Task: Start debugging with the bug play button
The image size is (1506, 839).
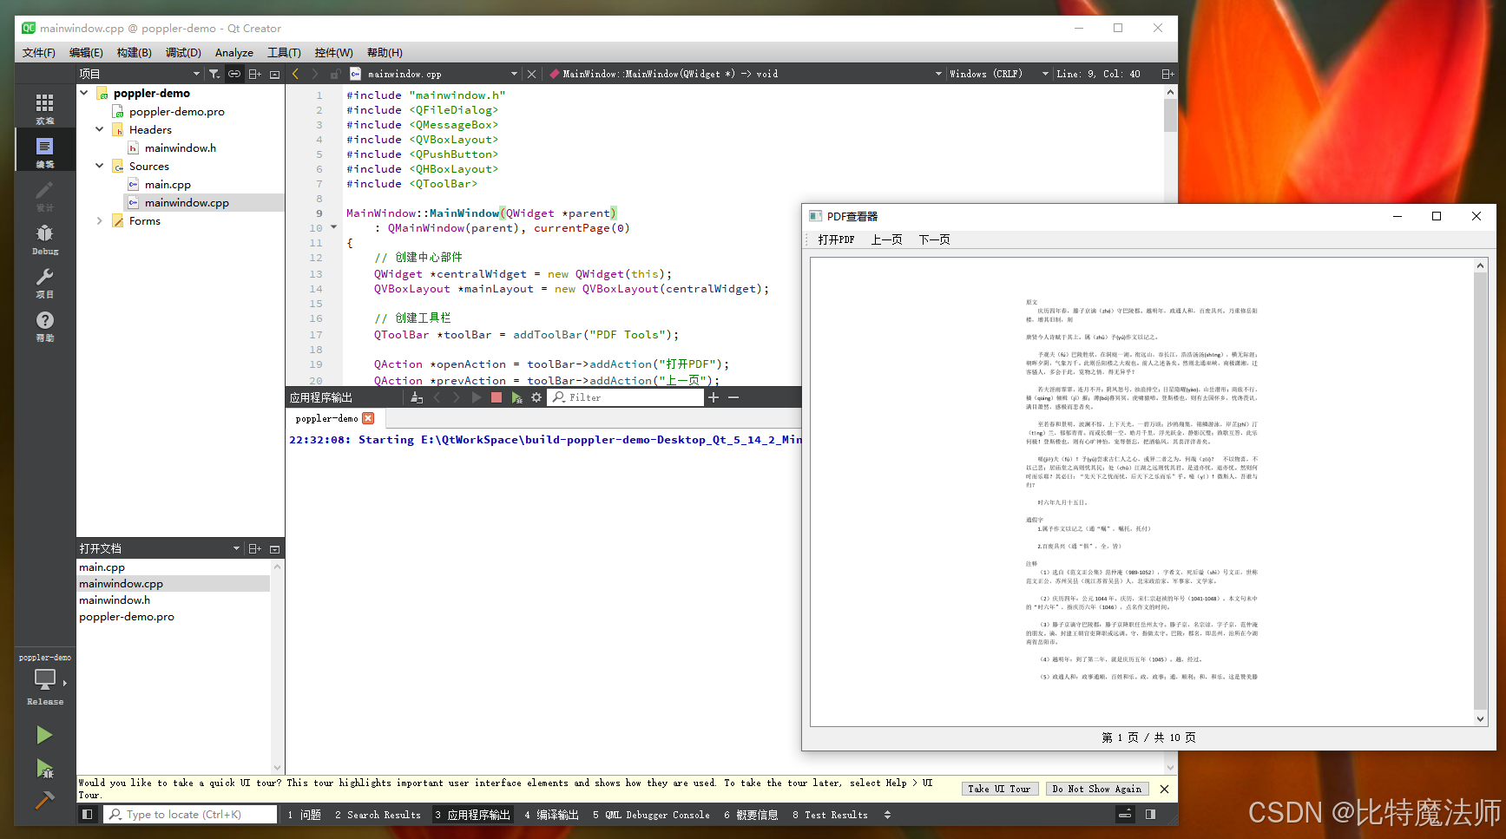Action: [x=44, y=768]
